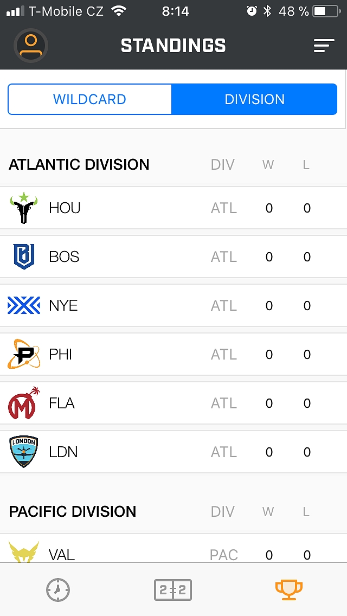Select the standings trophy tab icon
This screenshot has height=616, width=347.
click(288, 589)
